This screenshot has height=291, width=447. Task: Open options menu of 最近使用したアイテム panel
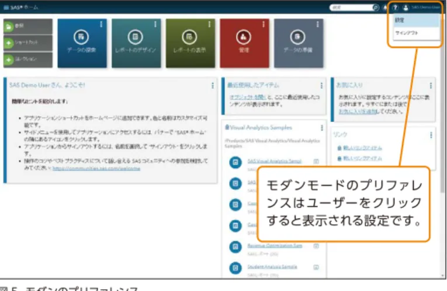click(x=321, y=85)
